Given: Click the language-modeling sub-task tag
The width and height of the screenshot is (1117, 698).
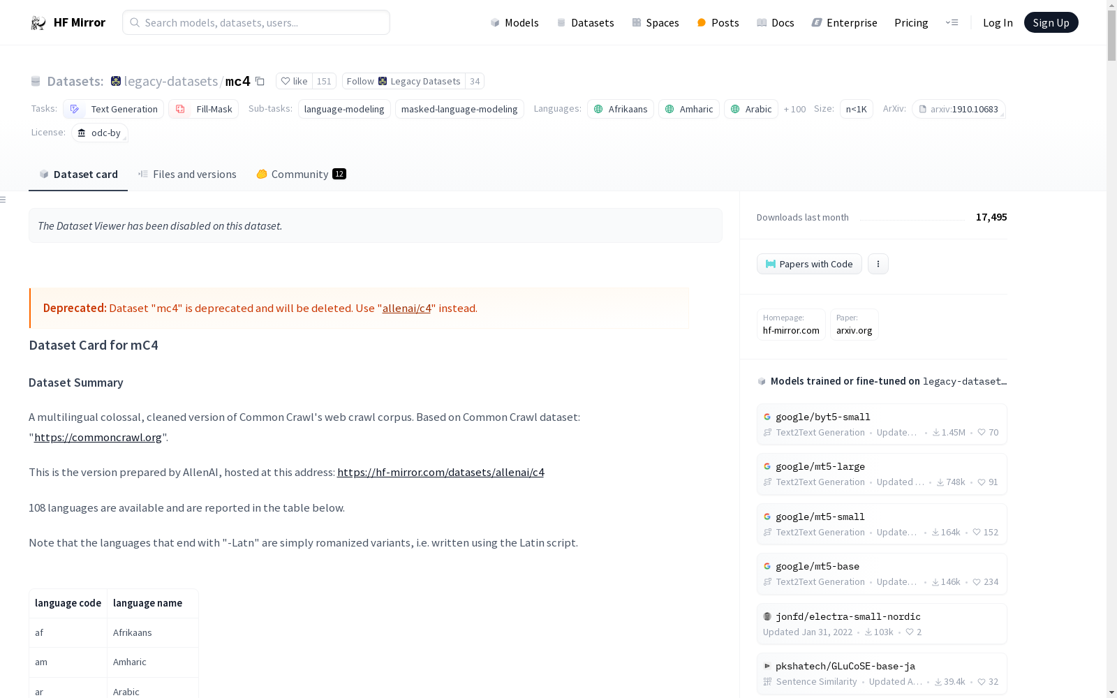Looking at the screenshot, I should coord(344,109).
